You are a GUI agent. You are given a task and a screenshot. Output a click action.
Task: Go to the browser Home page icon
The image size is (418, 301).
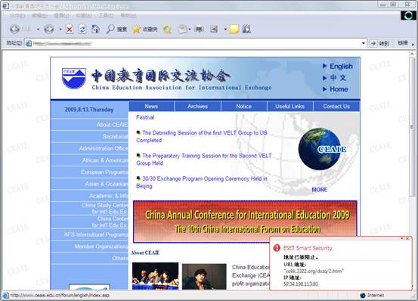[x=95, y=29]
